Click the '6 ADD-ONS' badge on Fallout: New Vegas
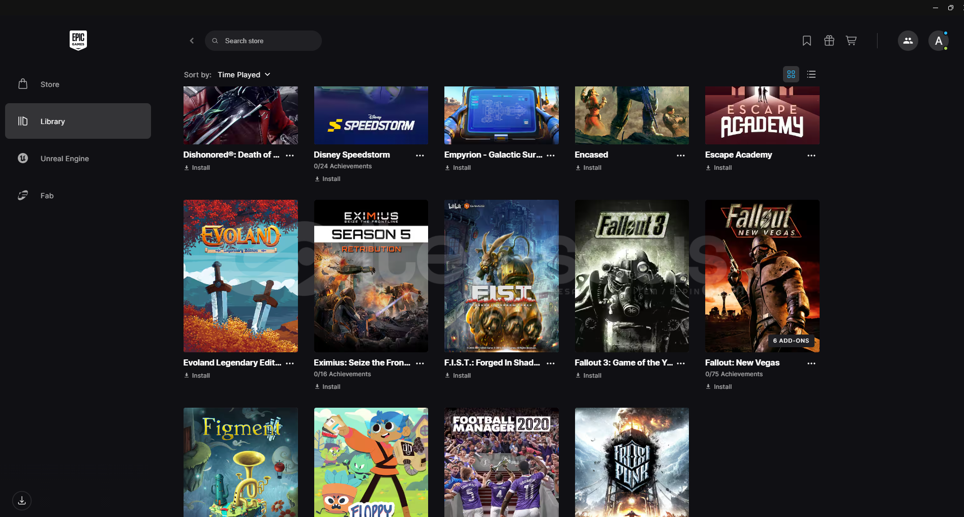 (791, 341)
